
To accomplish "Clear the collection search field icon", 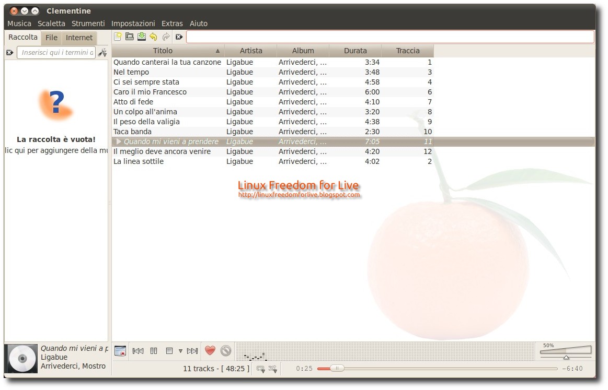I will [10, 52].
